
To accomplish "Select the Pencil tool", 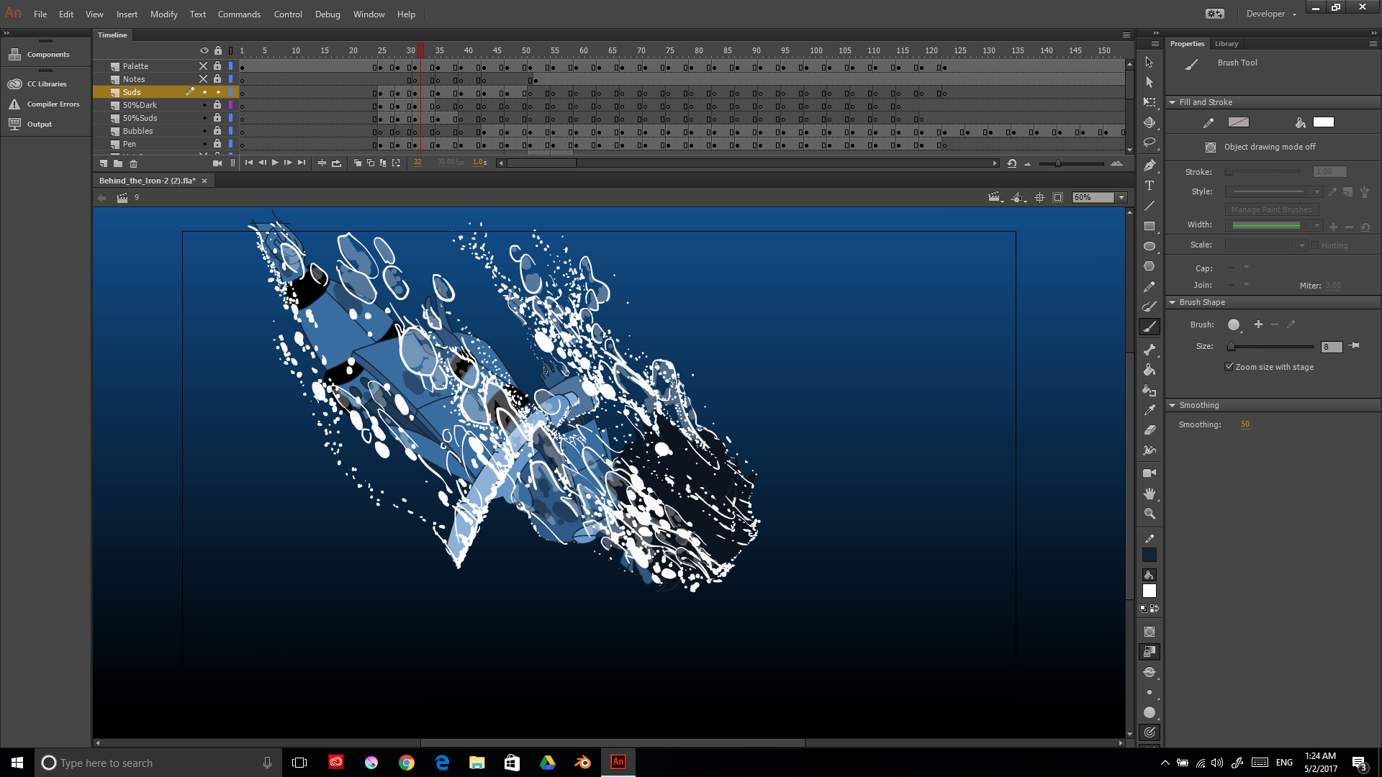I will click(x=1150, y=286).
